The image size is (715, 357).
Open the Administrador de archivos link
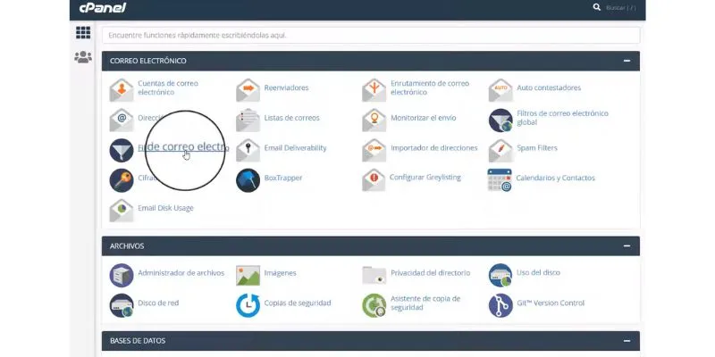tap(181, 273)
